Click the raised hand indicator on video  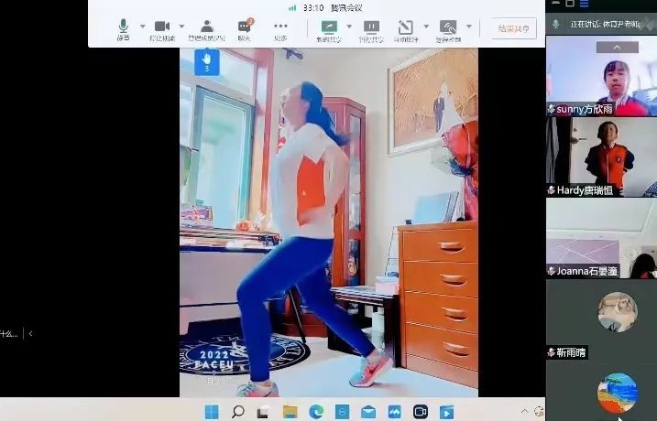(206, 61)
